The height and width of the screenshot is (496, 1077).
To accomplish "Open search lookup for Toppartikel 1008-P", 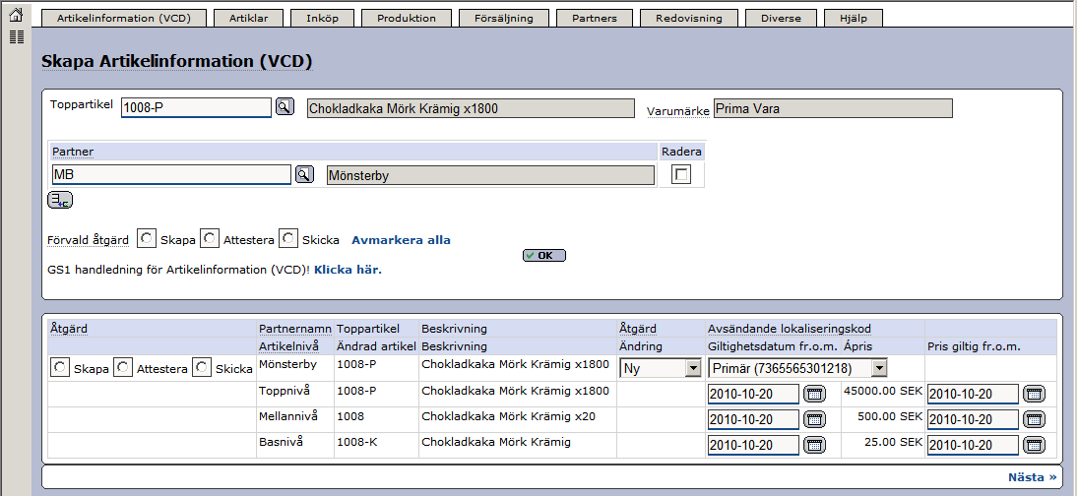I will [x=285, y=107].
